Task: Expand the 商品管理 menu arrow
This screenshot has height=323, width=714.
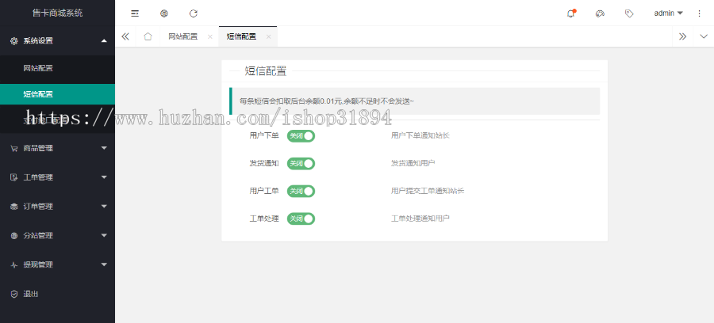Action: (104, 148)
